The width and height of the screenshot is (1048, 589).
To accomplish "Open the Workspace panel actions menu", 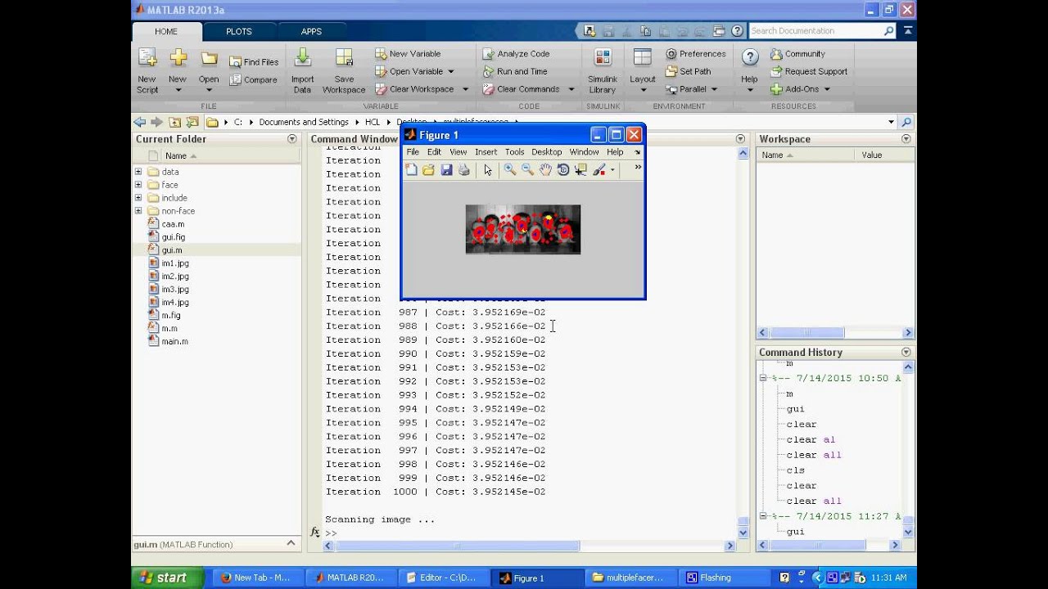I will click(x=906, y=139).
